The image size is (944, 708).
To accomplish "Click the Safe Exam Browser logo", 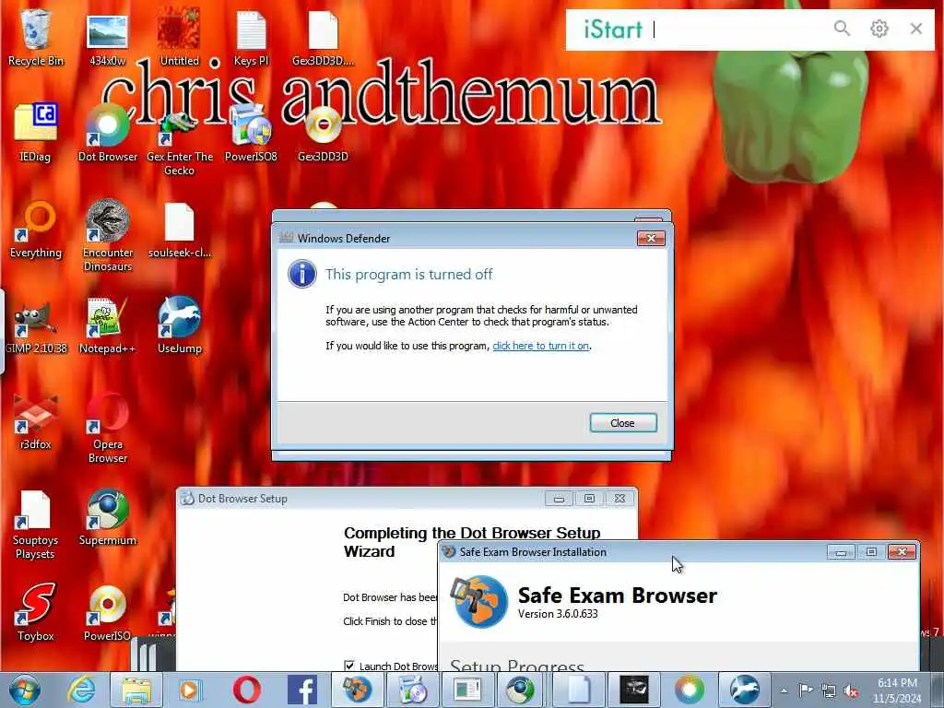I will (x=479, y=601).
